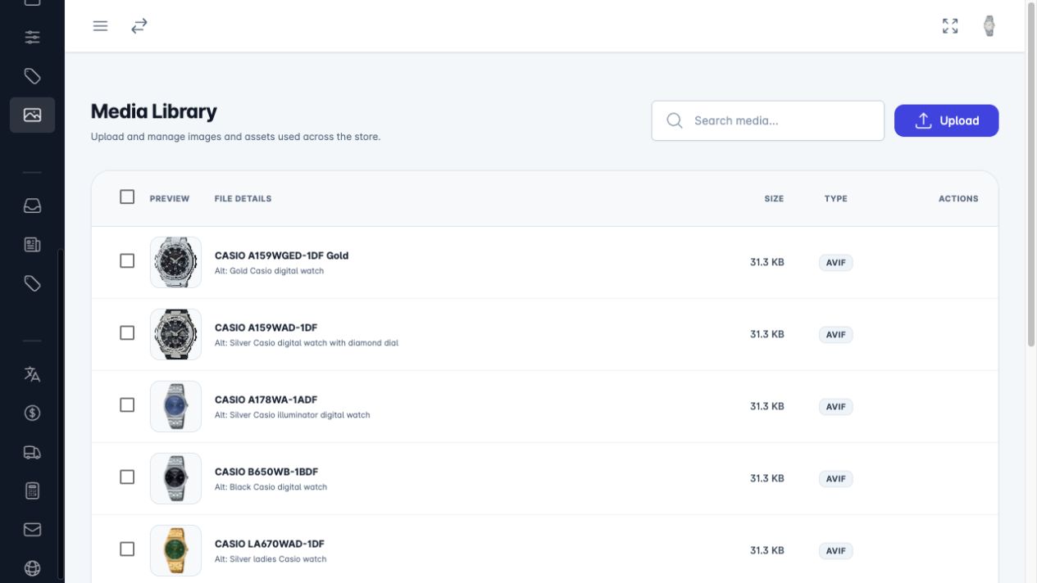Open the inbox tray icon in sidebar
The height and width of the screenshot is (583, 1037).
click(32, 206)
